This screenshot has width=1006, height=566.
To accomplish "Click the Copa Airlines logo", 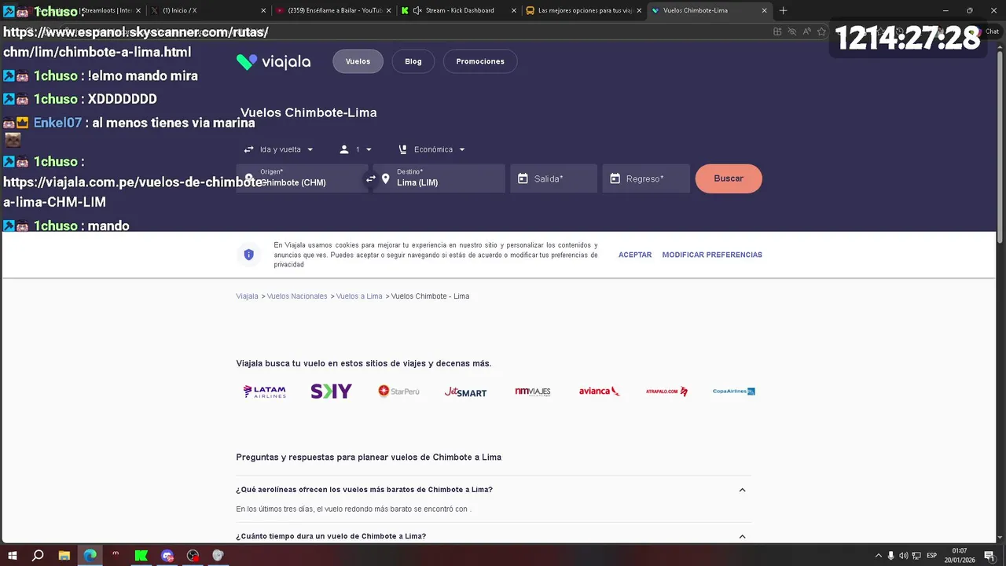I will pos(734,391).
